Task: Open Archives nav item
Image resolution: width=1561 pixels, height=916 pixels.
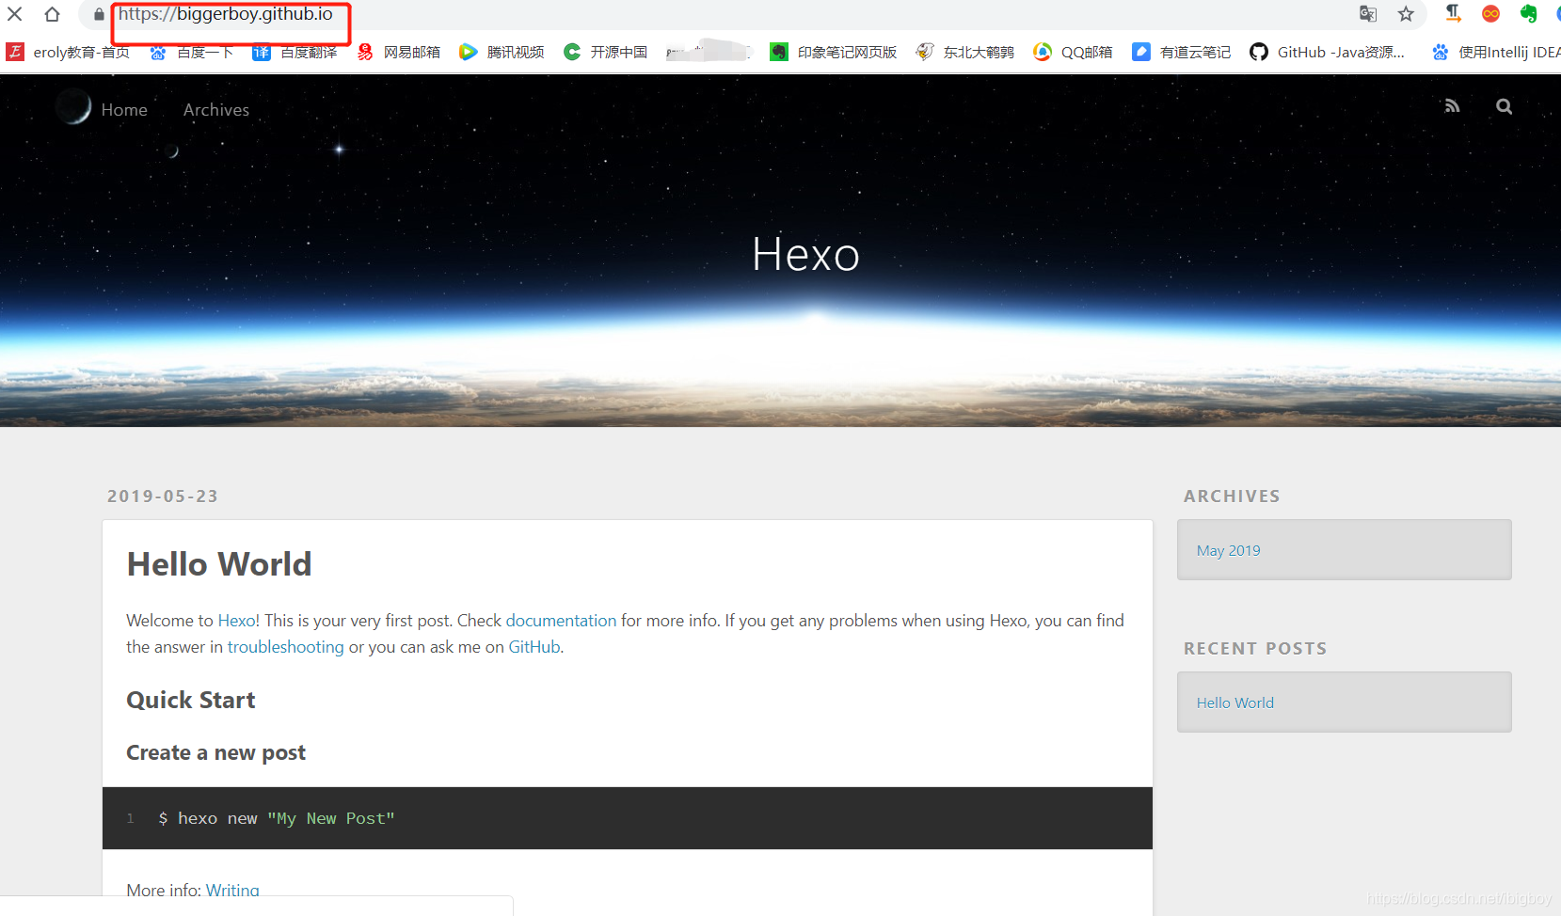Action: [216, 110]
